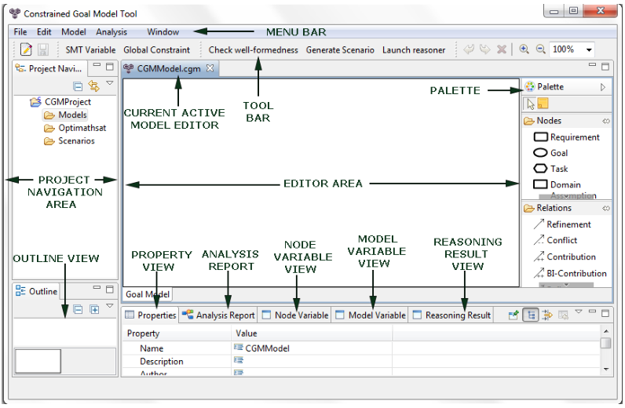
Task: Select the Domain Assumption node in Palette
Action: [x=565, y=189]
